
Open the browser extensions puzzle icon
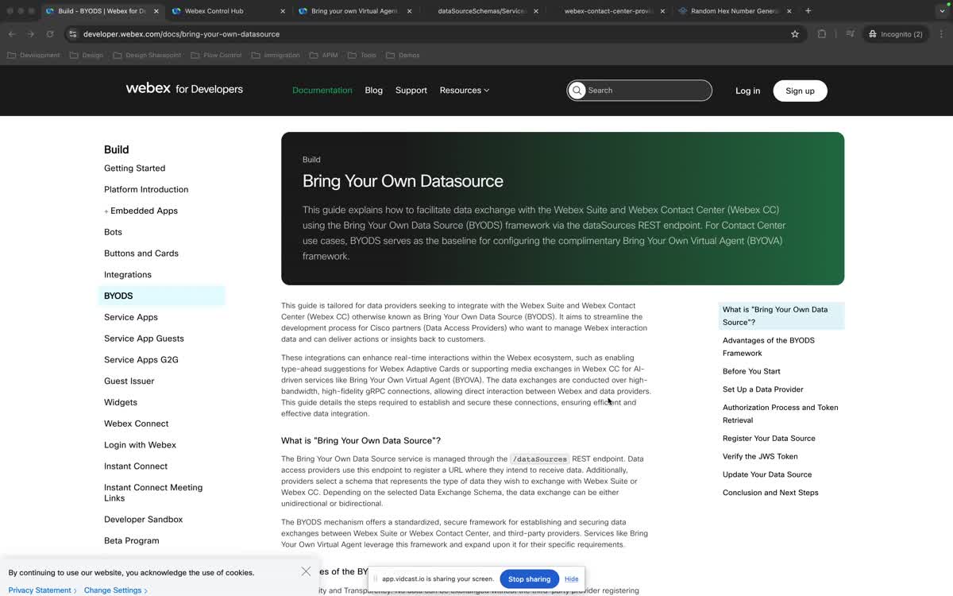click(822, 34)
